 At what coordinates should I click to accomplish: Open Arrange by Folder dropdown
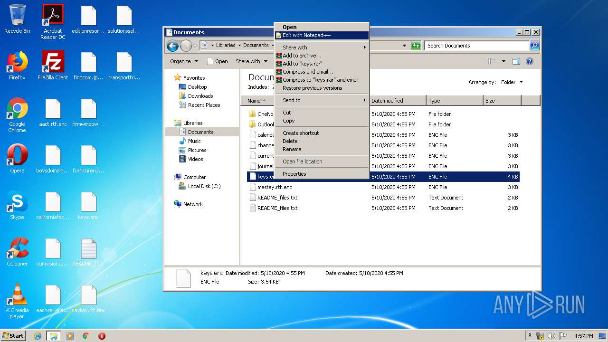pos(512,82)
